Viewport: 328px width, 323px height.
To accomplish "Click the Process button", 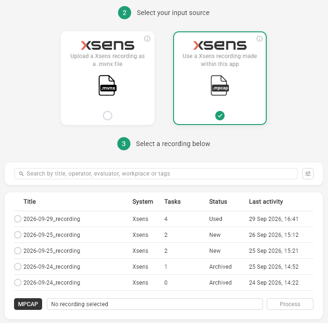I will pyautogui.click(x=290, y=304).
